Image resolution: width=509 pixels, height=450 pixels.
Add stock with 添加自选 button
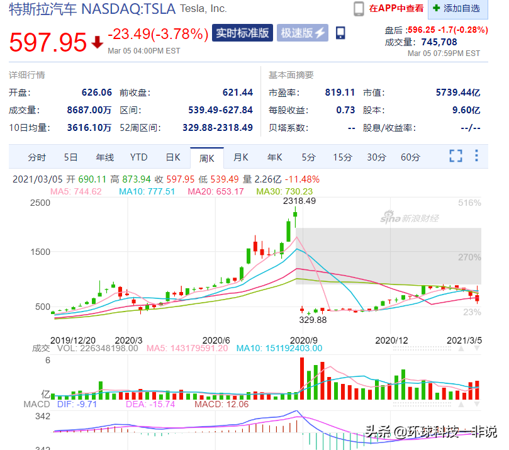[457, 9]
